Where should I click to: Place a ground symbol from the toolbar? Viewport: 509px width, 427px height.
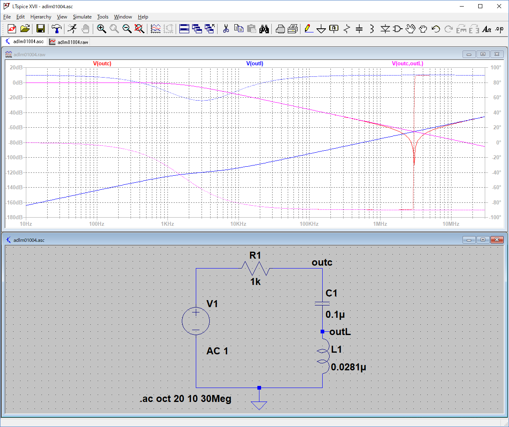pos(321,29)
